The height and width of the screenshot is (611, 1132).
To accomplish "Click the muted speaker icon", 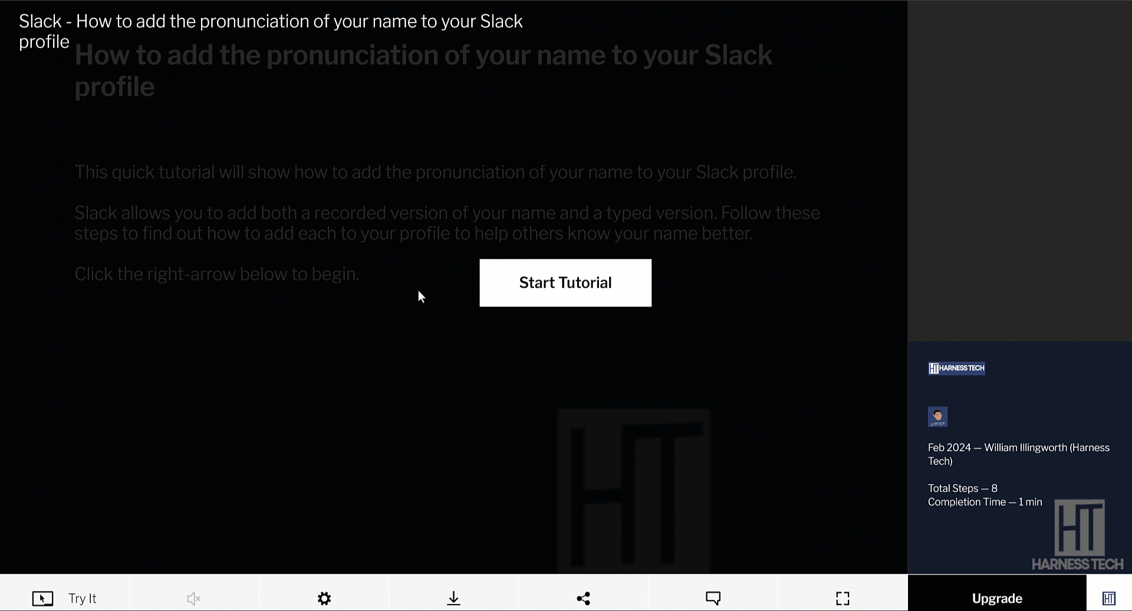I will 193,597.
